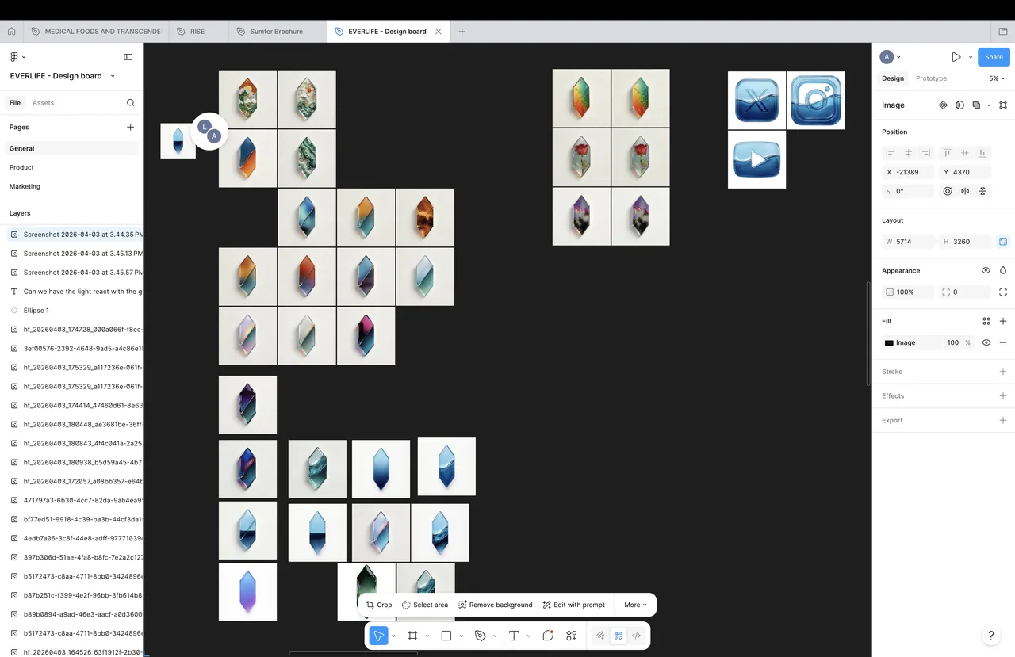Click the Crop button

[x=379, y=605]
